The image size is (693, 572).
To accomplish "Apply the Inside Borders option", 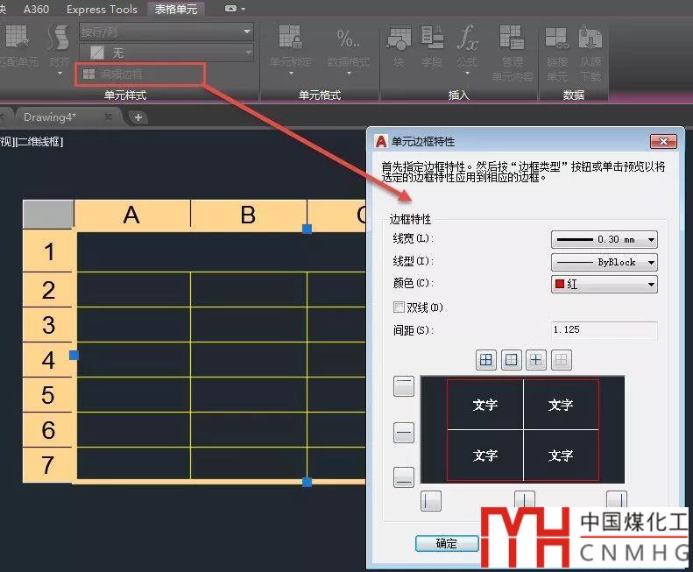I will point(536,359).
